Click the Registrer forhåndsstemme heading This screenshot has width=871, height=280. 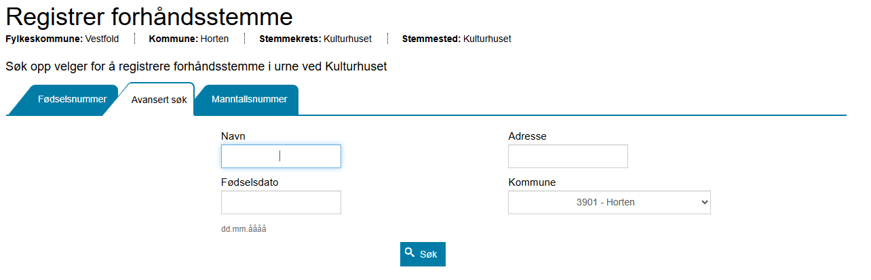pyautogui.click(x=149, y=16)
